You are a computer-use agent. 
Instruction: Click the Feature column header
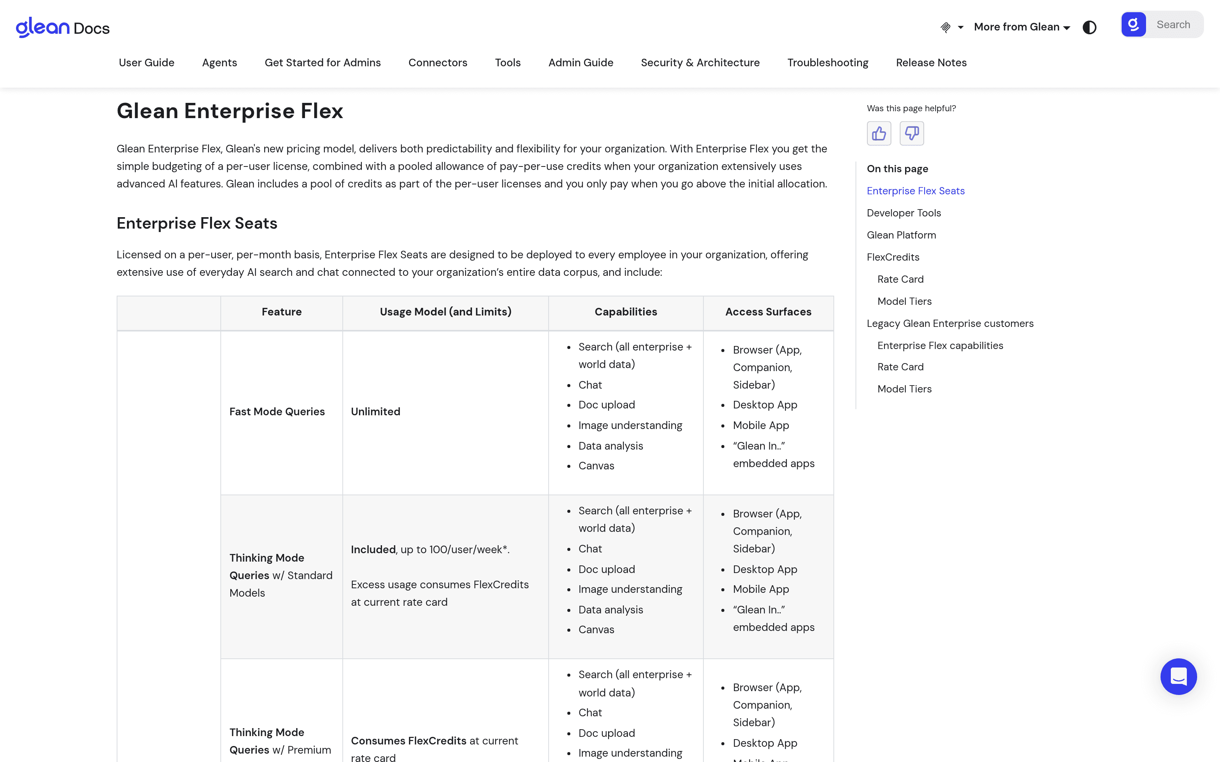pos(282,312)
